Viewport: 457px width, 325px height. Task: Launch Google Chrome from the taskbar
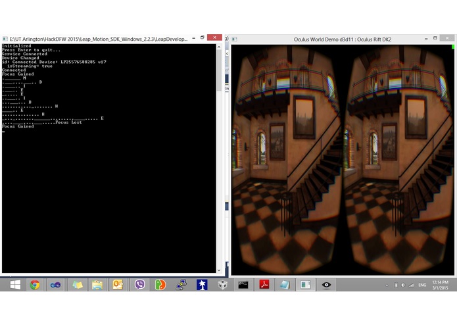(35, 284)
